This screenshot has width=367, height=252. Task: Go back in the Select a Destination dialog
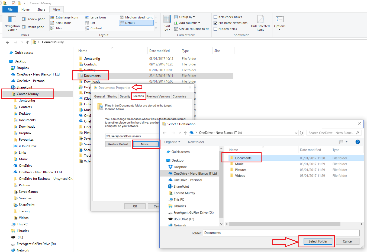click(165, 133)
